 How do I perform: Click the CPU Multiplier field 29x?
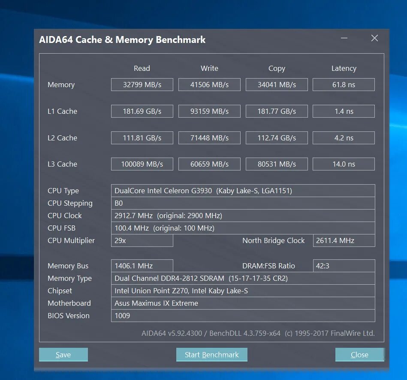(x=142, y=240)
